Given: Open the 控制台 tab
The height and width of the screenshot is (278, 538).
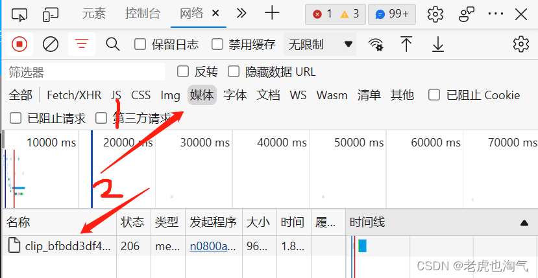Looking at the screenshot, I should click(x=143, y=14).
